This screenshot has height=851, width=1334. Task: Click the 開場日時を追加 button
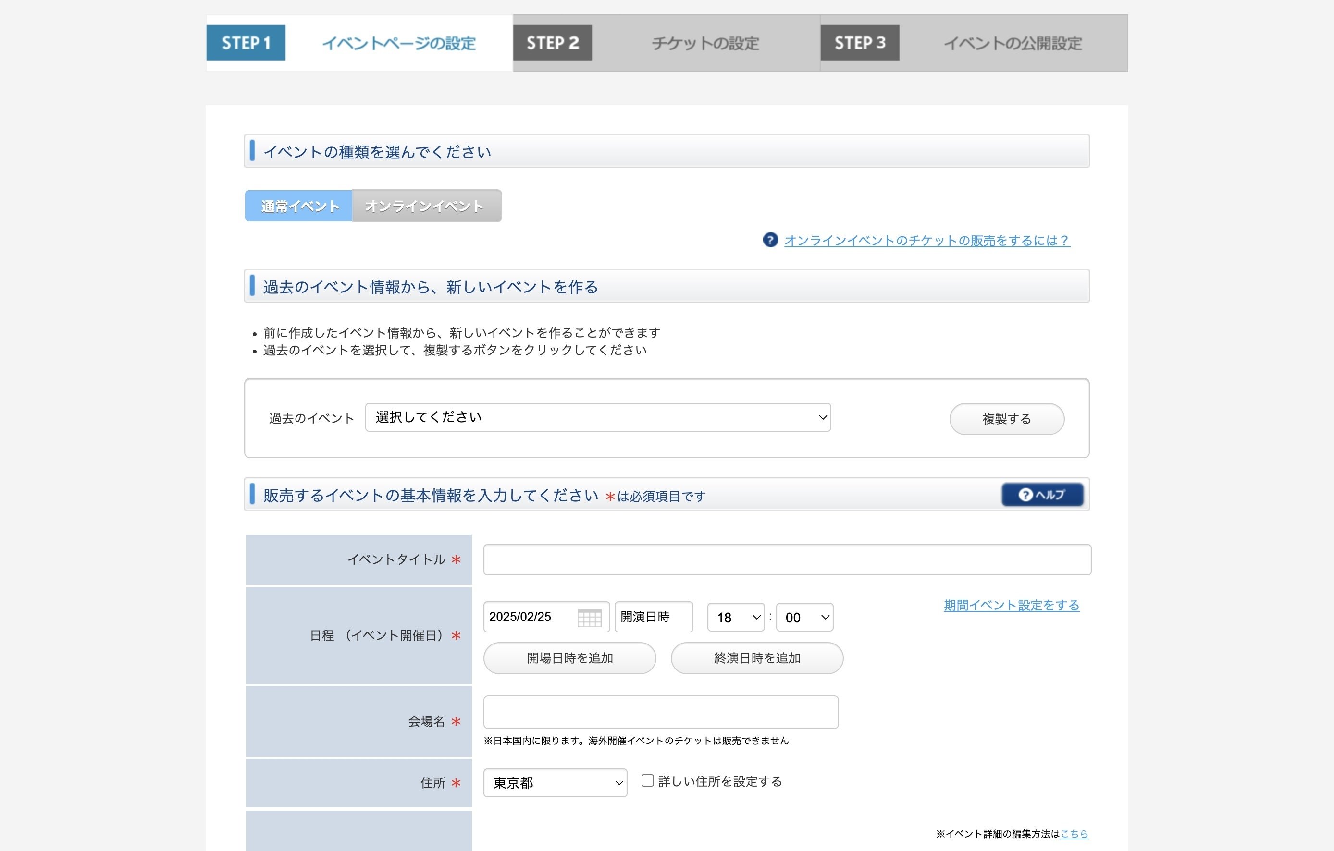(x=568, y=658)
